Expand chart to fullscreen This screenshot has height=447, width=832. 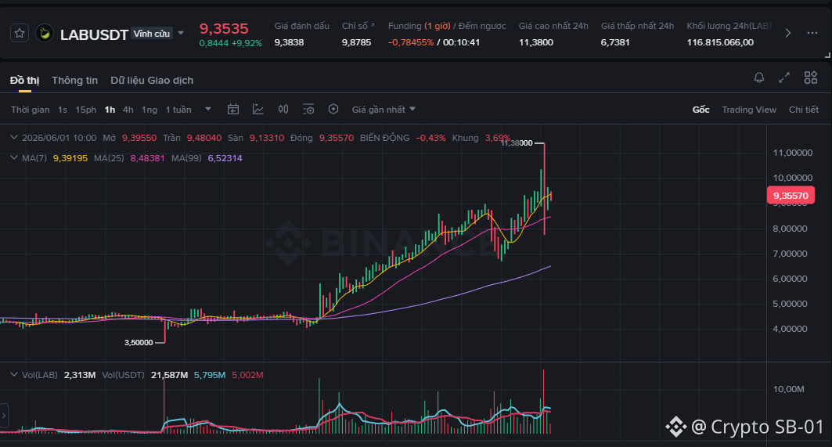[784, 78]
